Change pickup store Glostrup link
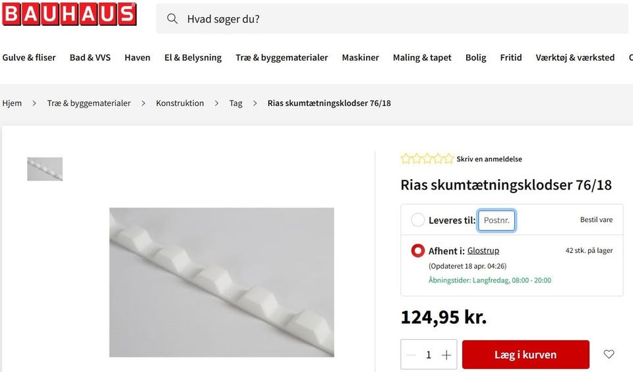 483,251
